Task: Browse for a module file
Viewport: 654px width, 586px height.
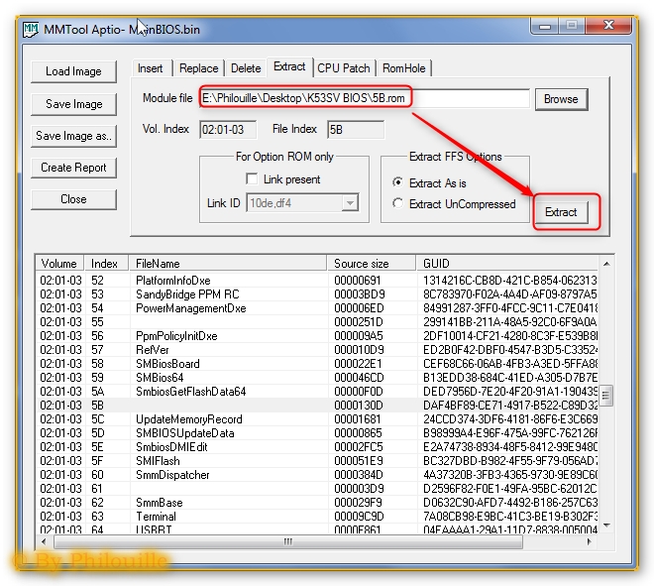Action: (x=561, y=99)
